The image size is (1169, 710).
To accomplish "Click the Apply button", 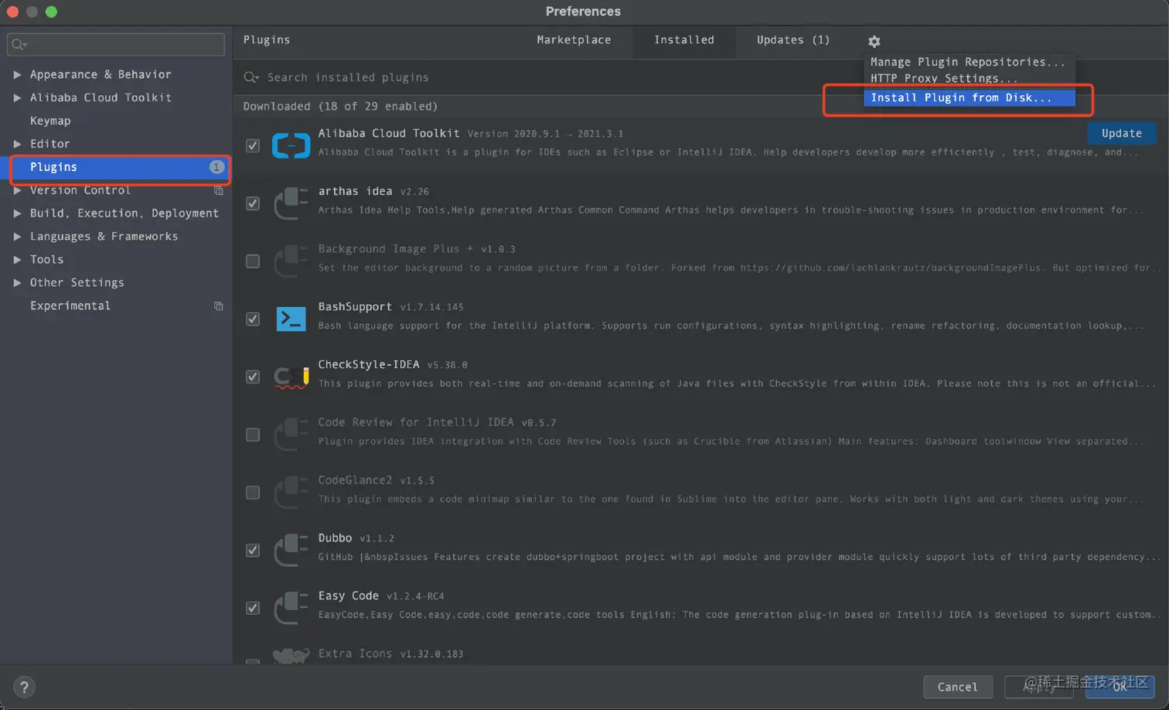I will pos(1038,687).
